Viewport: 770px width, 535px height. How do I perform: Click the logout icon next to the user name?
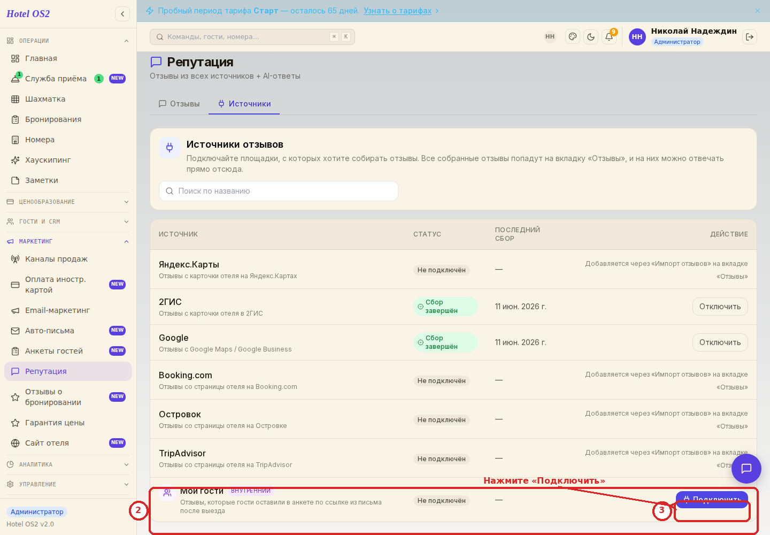[750, 37]
